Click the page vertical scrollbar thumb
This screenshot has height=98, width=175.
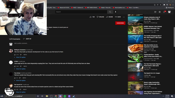click(x=174, y=37)
